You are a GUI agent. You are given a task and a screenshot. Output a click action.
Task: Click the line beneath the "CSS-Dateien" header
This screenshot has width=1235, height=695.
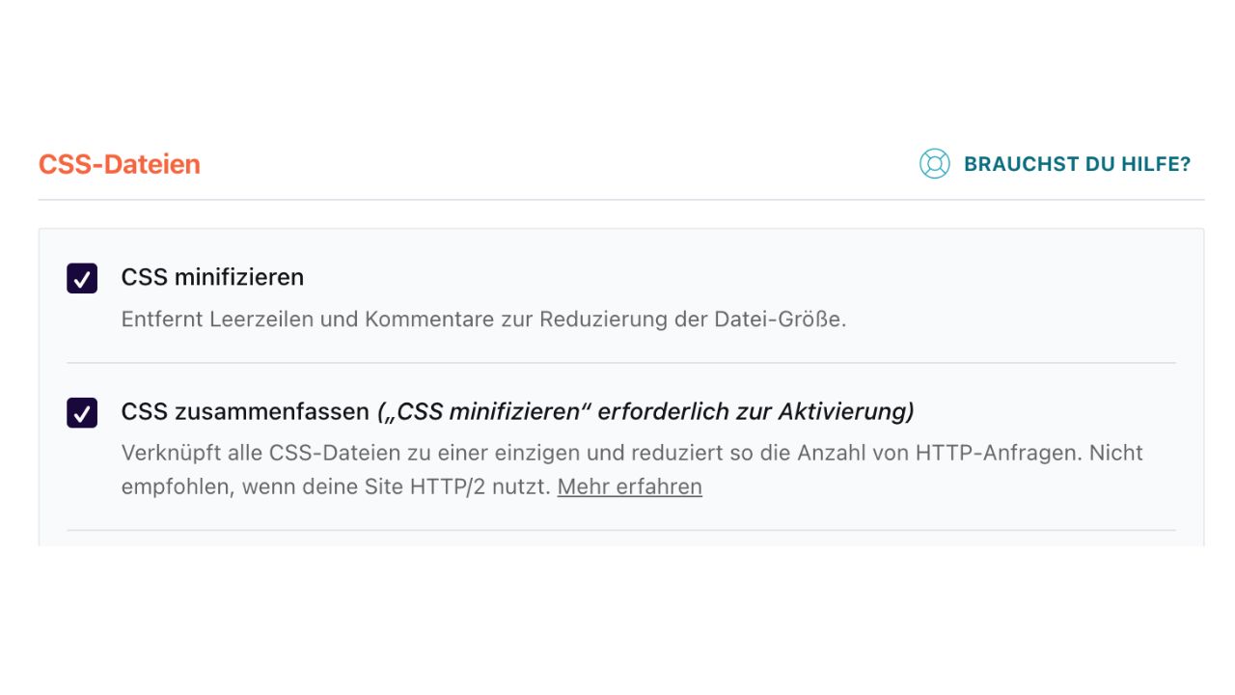[621, 200]
